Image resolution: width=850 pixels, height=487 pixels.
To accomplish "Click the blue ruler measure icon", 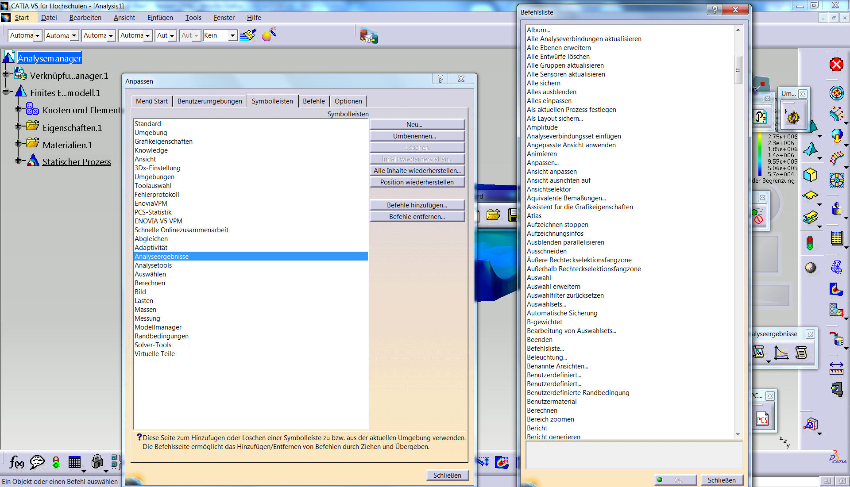I will [836, 368].
